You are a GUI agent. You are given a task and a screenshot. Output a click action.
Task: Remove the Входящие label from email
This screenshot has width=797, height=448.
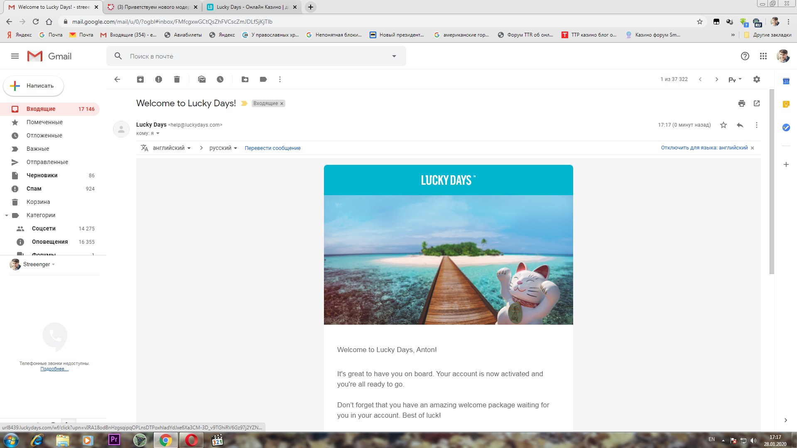[x=282, y=104]
